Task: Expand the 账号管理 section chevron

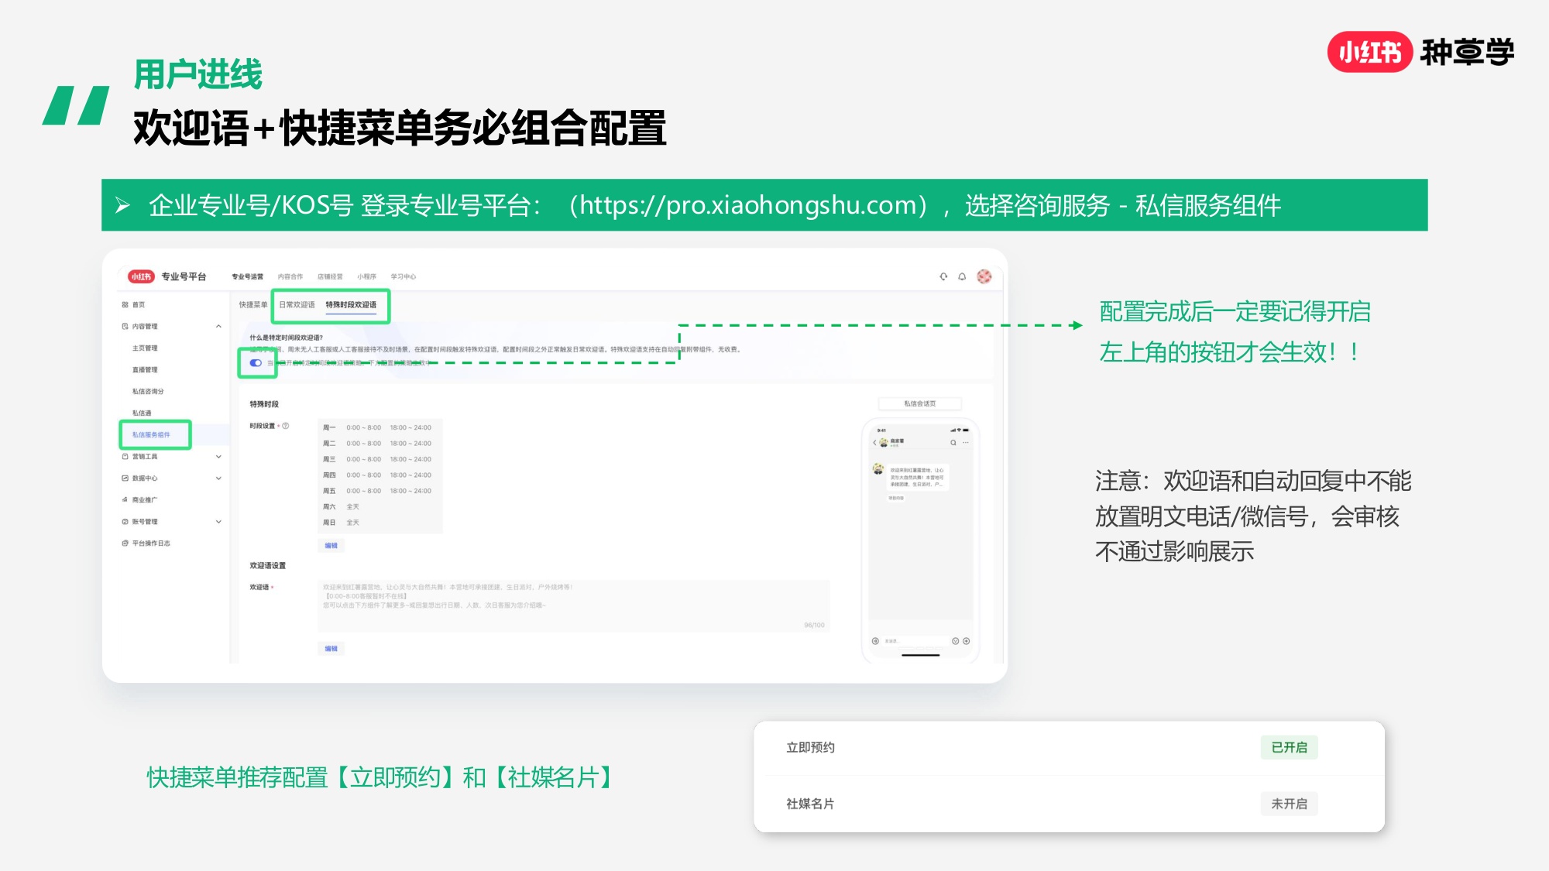Action: [218, 522]
